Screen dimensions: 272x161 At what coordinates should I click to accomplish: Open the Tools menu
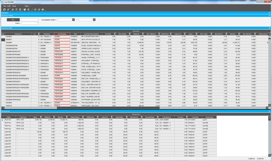click(14, 6)
